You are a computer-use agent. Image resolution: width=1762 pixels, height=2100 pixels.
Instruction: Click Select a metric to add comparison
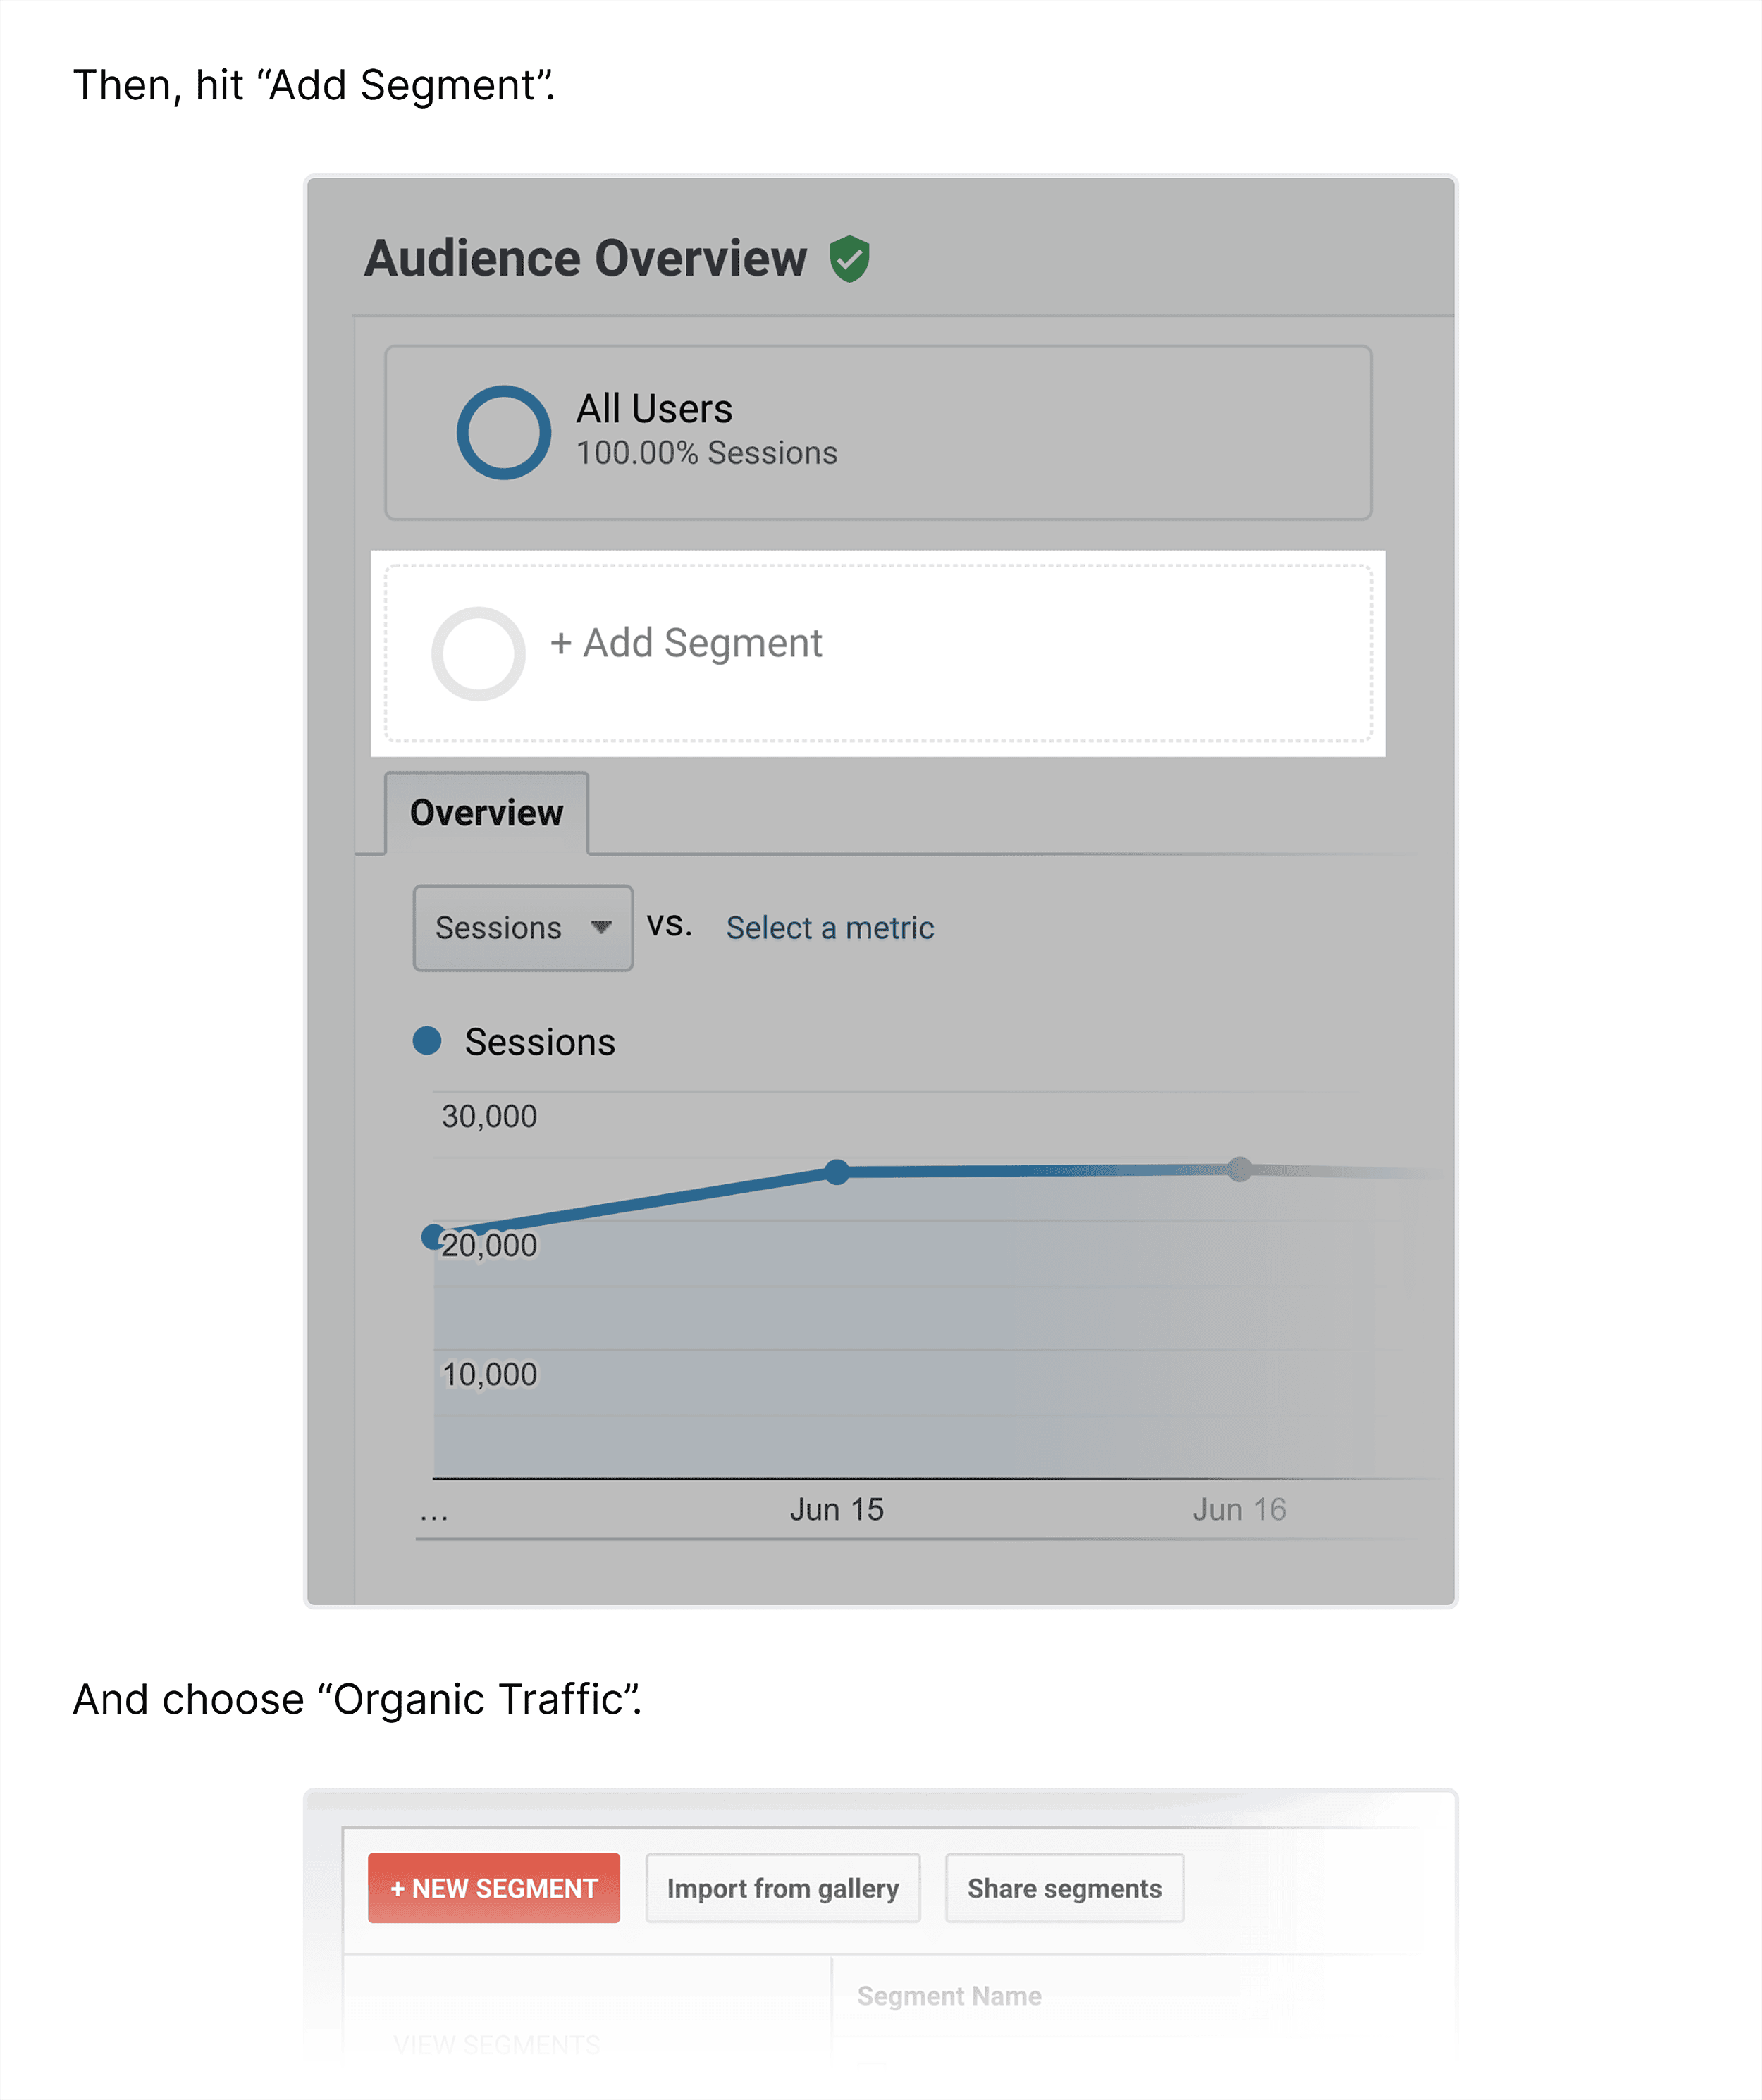pyautogui.click(x=830, y=928)
